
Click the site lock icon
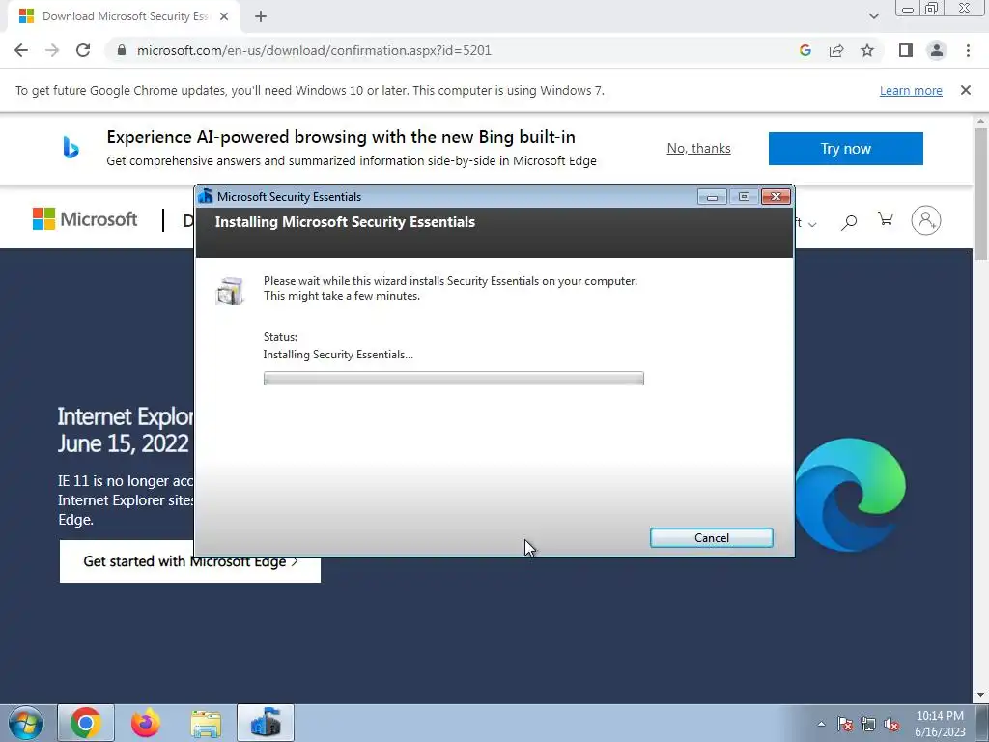point(122,50)
